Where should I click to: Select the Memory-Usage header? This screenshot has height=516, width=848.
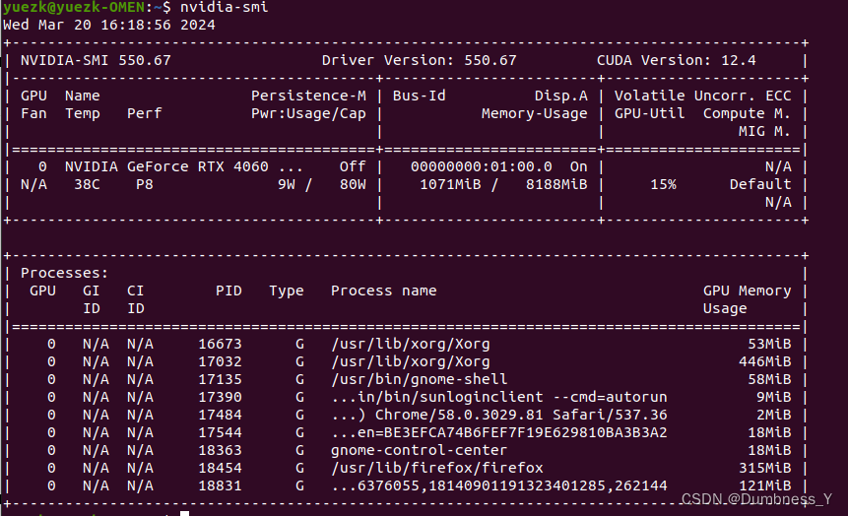535,113
